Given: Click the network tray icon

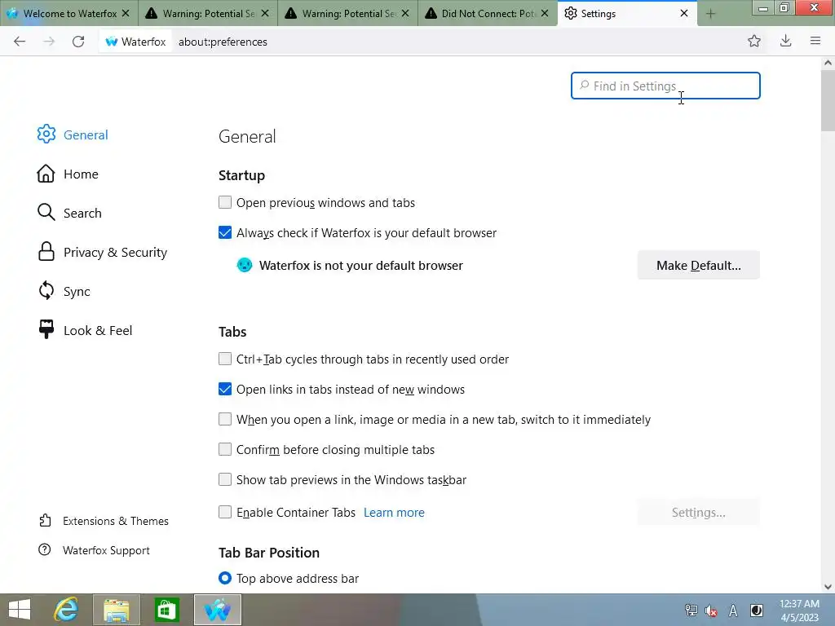Looking at the screenshot, I should 691,611.
